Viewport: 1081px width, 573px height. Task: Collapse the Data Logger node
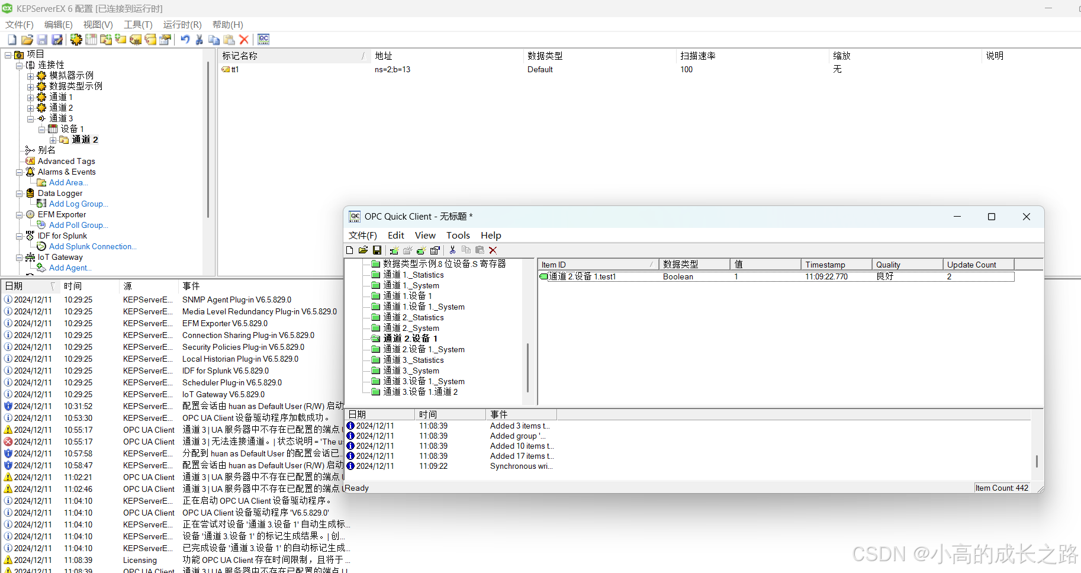click(x=20, y=194)
